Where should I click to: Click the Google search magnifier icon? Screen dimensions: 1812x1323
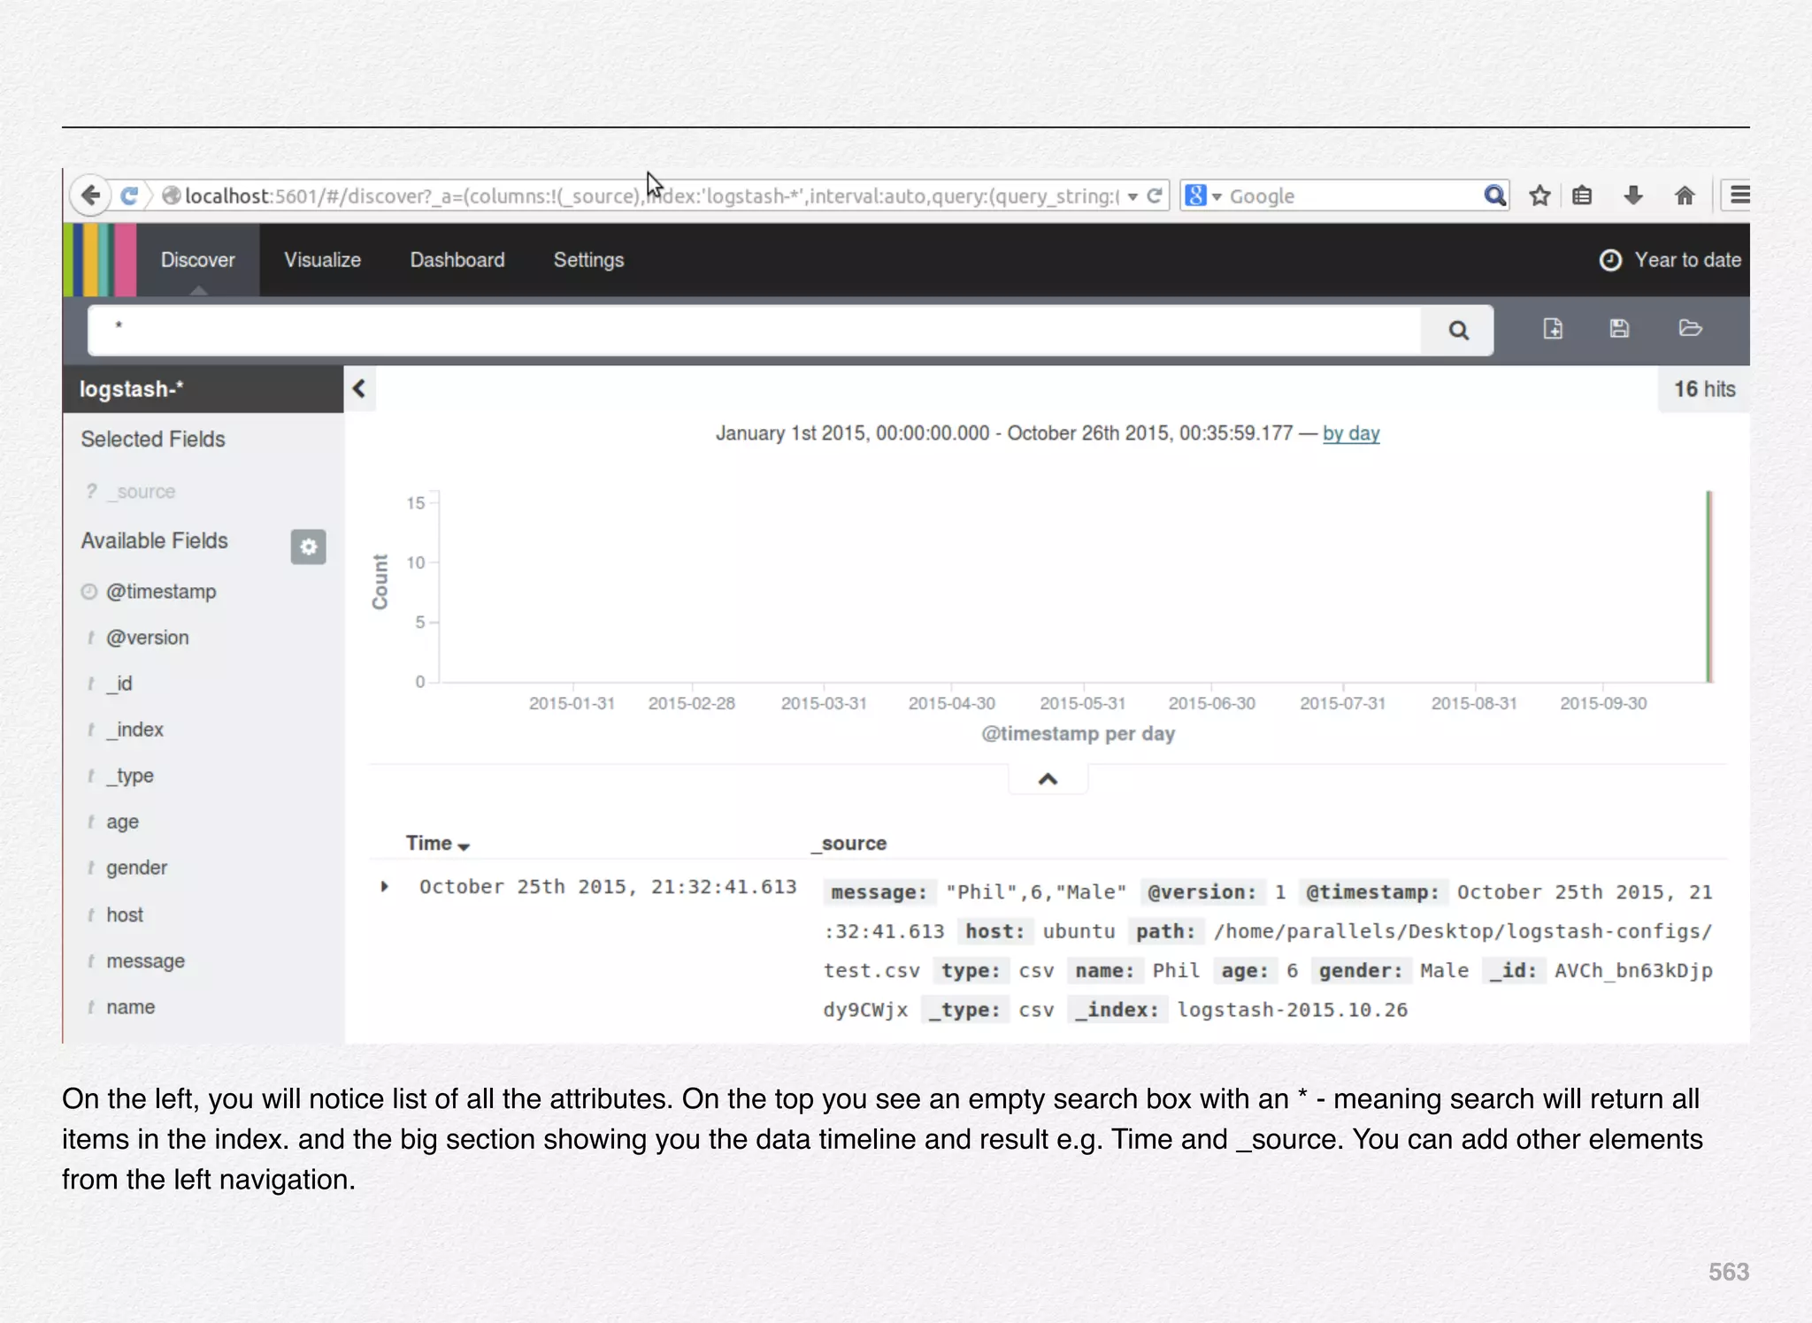point(1494,195)
